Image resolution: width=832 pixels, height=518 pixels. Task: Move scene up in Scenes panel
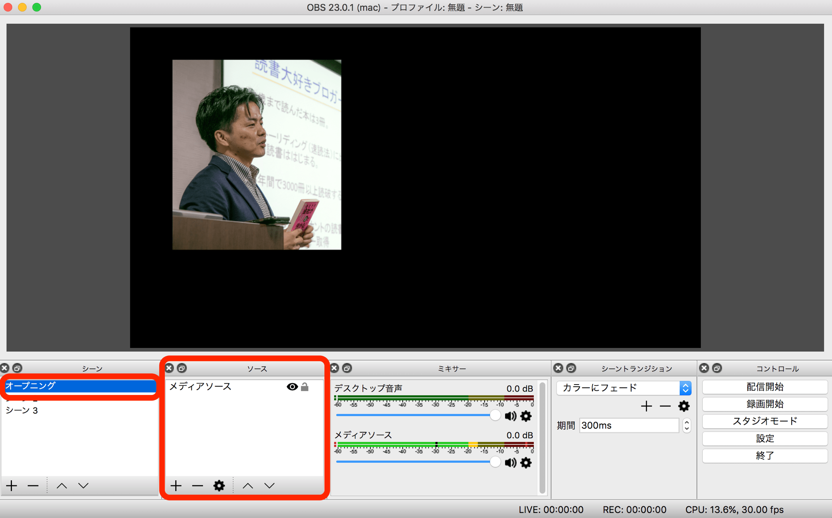tap(62, 486)
